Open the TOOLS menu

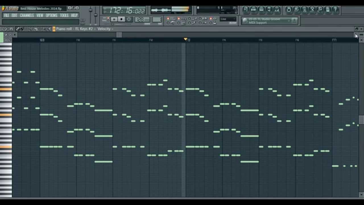click(64, 15)
